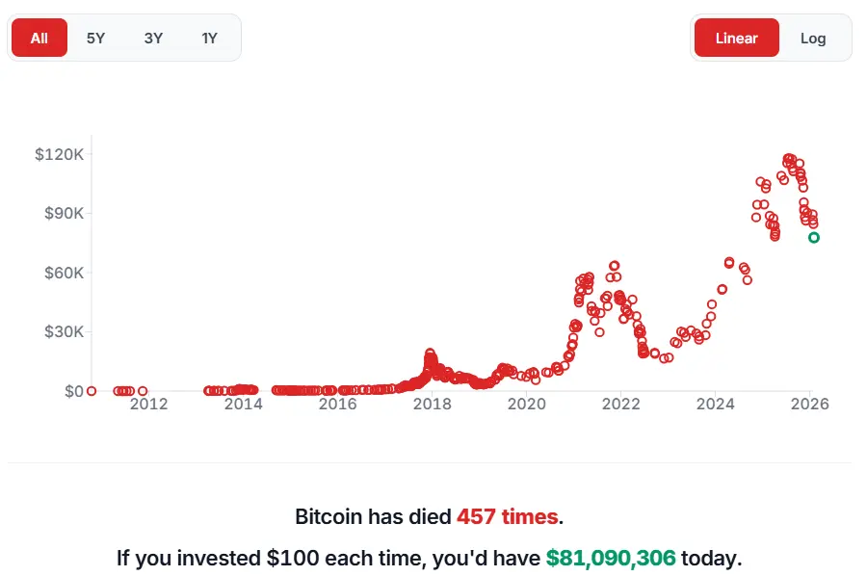Select the All time range
The height and width of the screenshot is (576, 867).
(x=39, y=39)
